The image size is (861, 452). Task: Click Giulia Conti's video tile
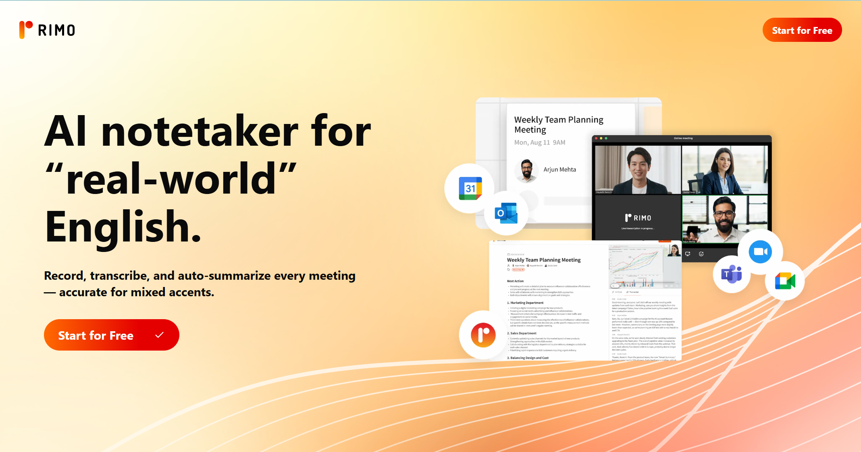(x=724, y=169)
